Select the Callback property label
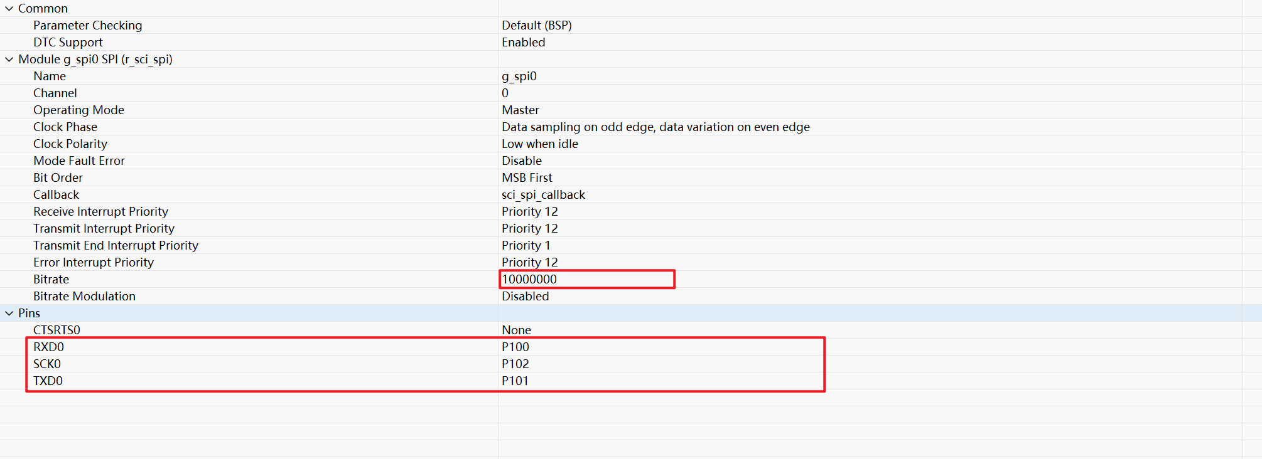Image resolution: width=1262 pixels, height=459 pixels. point(57,194)
